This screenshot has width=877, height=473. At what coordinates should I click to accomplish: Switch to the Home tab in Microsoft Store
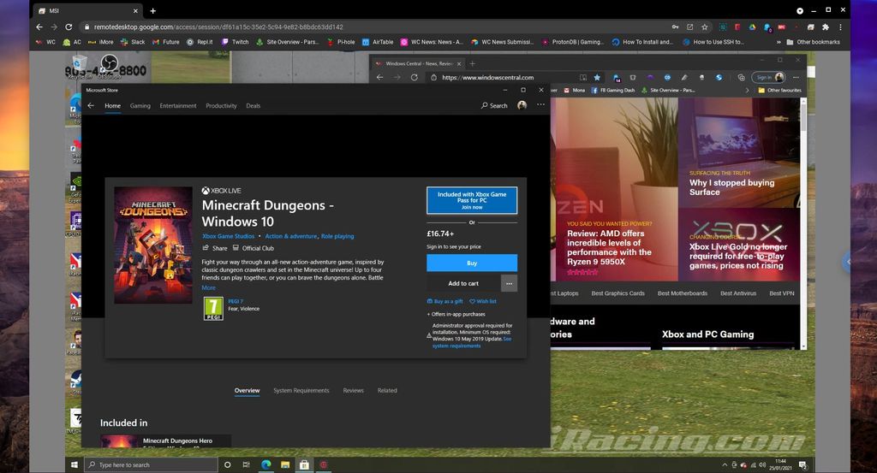tap(112, 105)
